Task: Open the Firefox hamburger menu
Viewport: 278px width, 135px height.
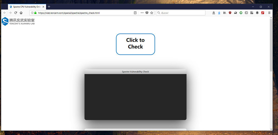Action: 269,13
